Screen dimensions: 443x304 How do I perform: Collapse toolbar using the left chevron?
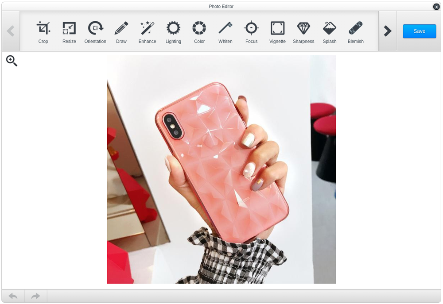11,31
